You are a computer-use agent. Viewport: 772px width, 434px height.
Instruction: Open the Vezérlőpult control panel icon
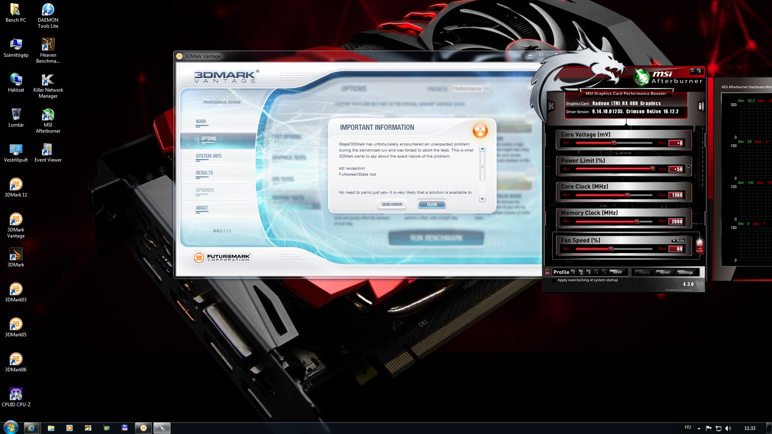(16, 152)
